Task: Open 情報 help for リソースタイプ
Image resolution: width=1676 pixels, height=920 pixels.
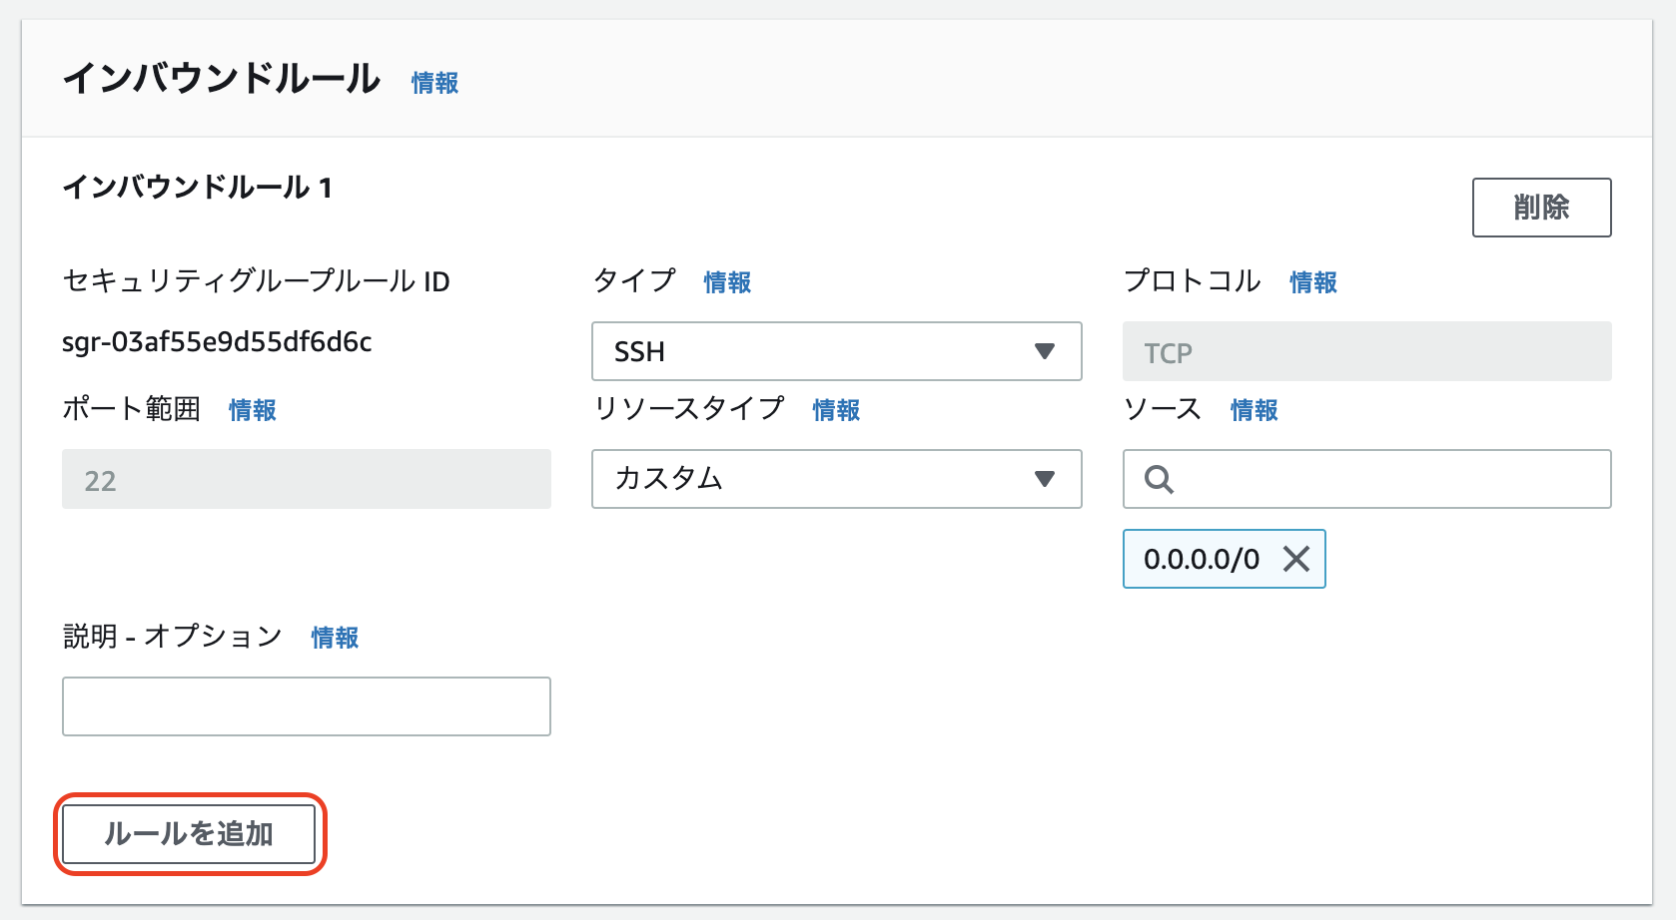Action: (x=837, y=410)
